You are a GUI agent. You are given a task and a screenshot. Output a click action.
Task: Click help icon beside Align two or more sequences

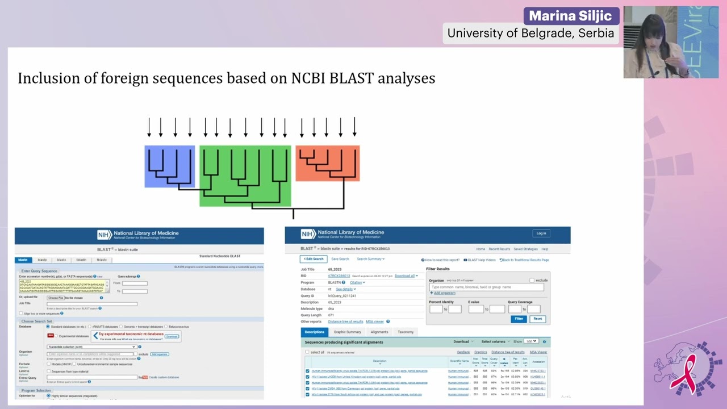click(x=62, y=314)
